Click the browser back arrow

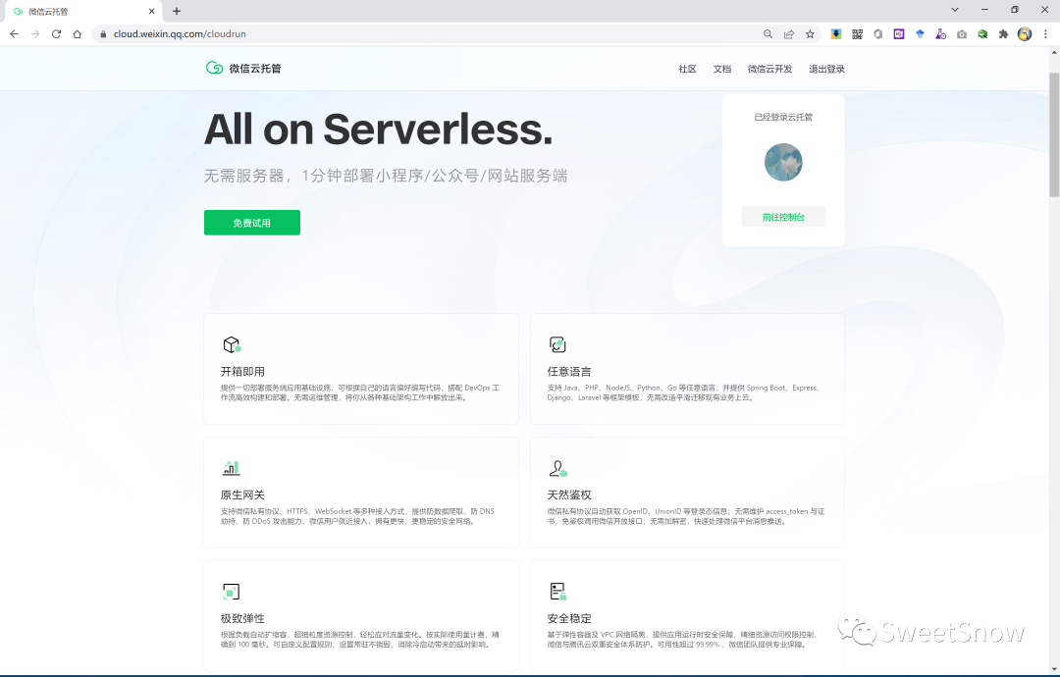pos(14,33)
